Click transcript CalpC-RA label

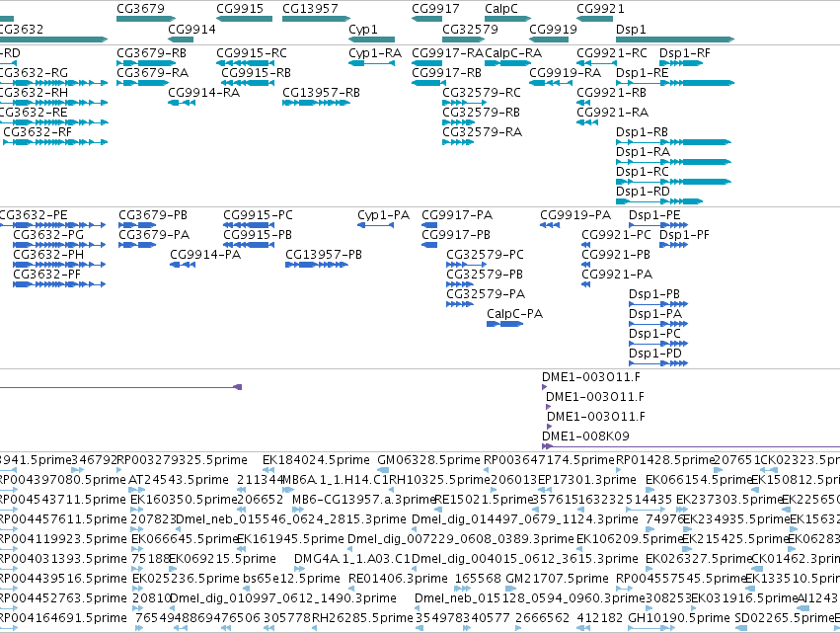pyautogui.click(x=513, y=53)
